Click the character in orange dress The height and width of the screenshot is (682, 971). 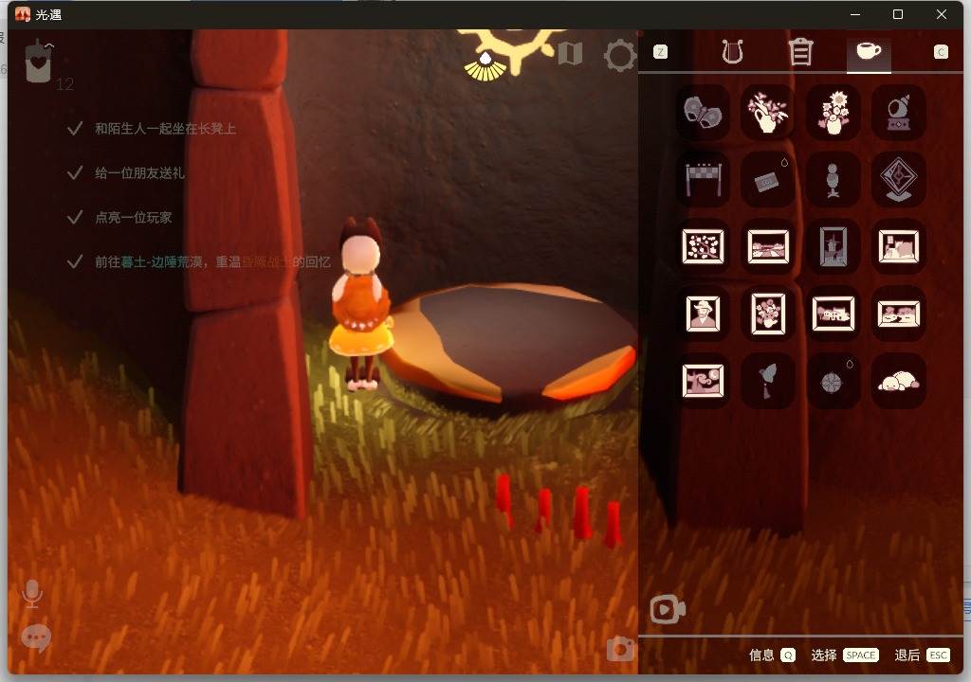click(360, 304)
